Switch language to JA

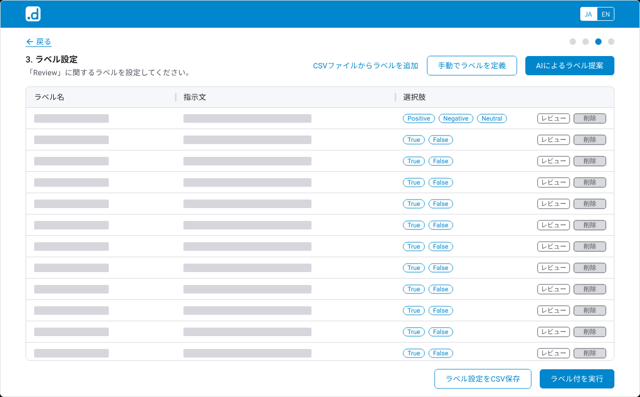click(588, 14)
